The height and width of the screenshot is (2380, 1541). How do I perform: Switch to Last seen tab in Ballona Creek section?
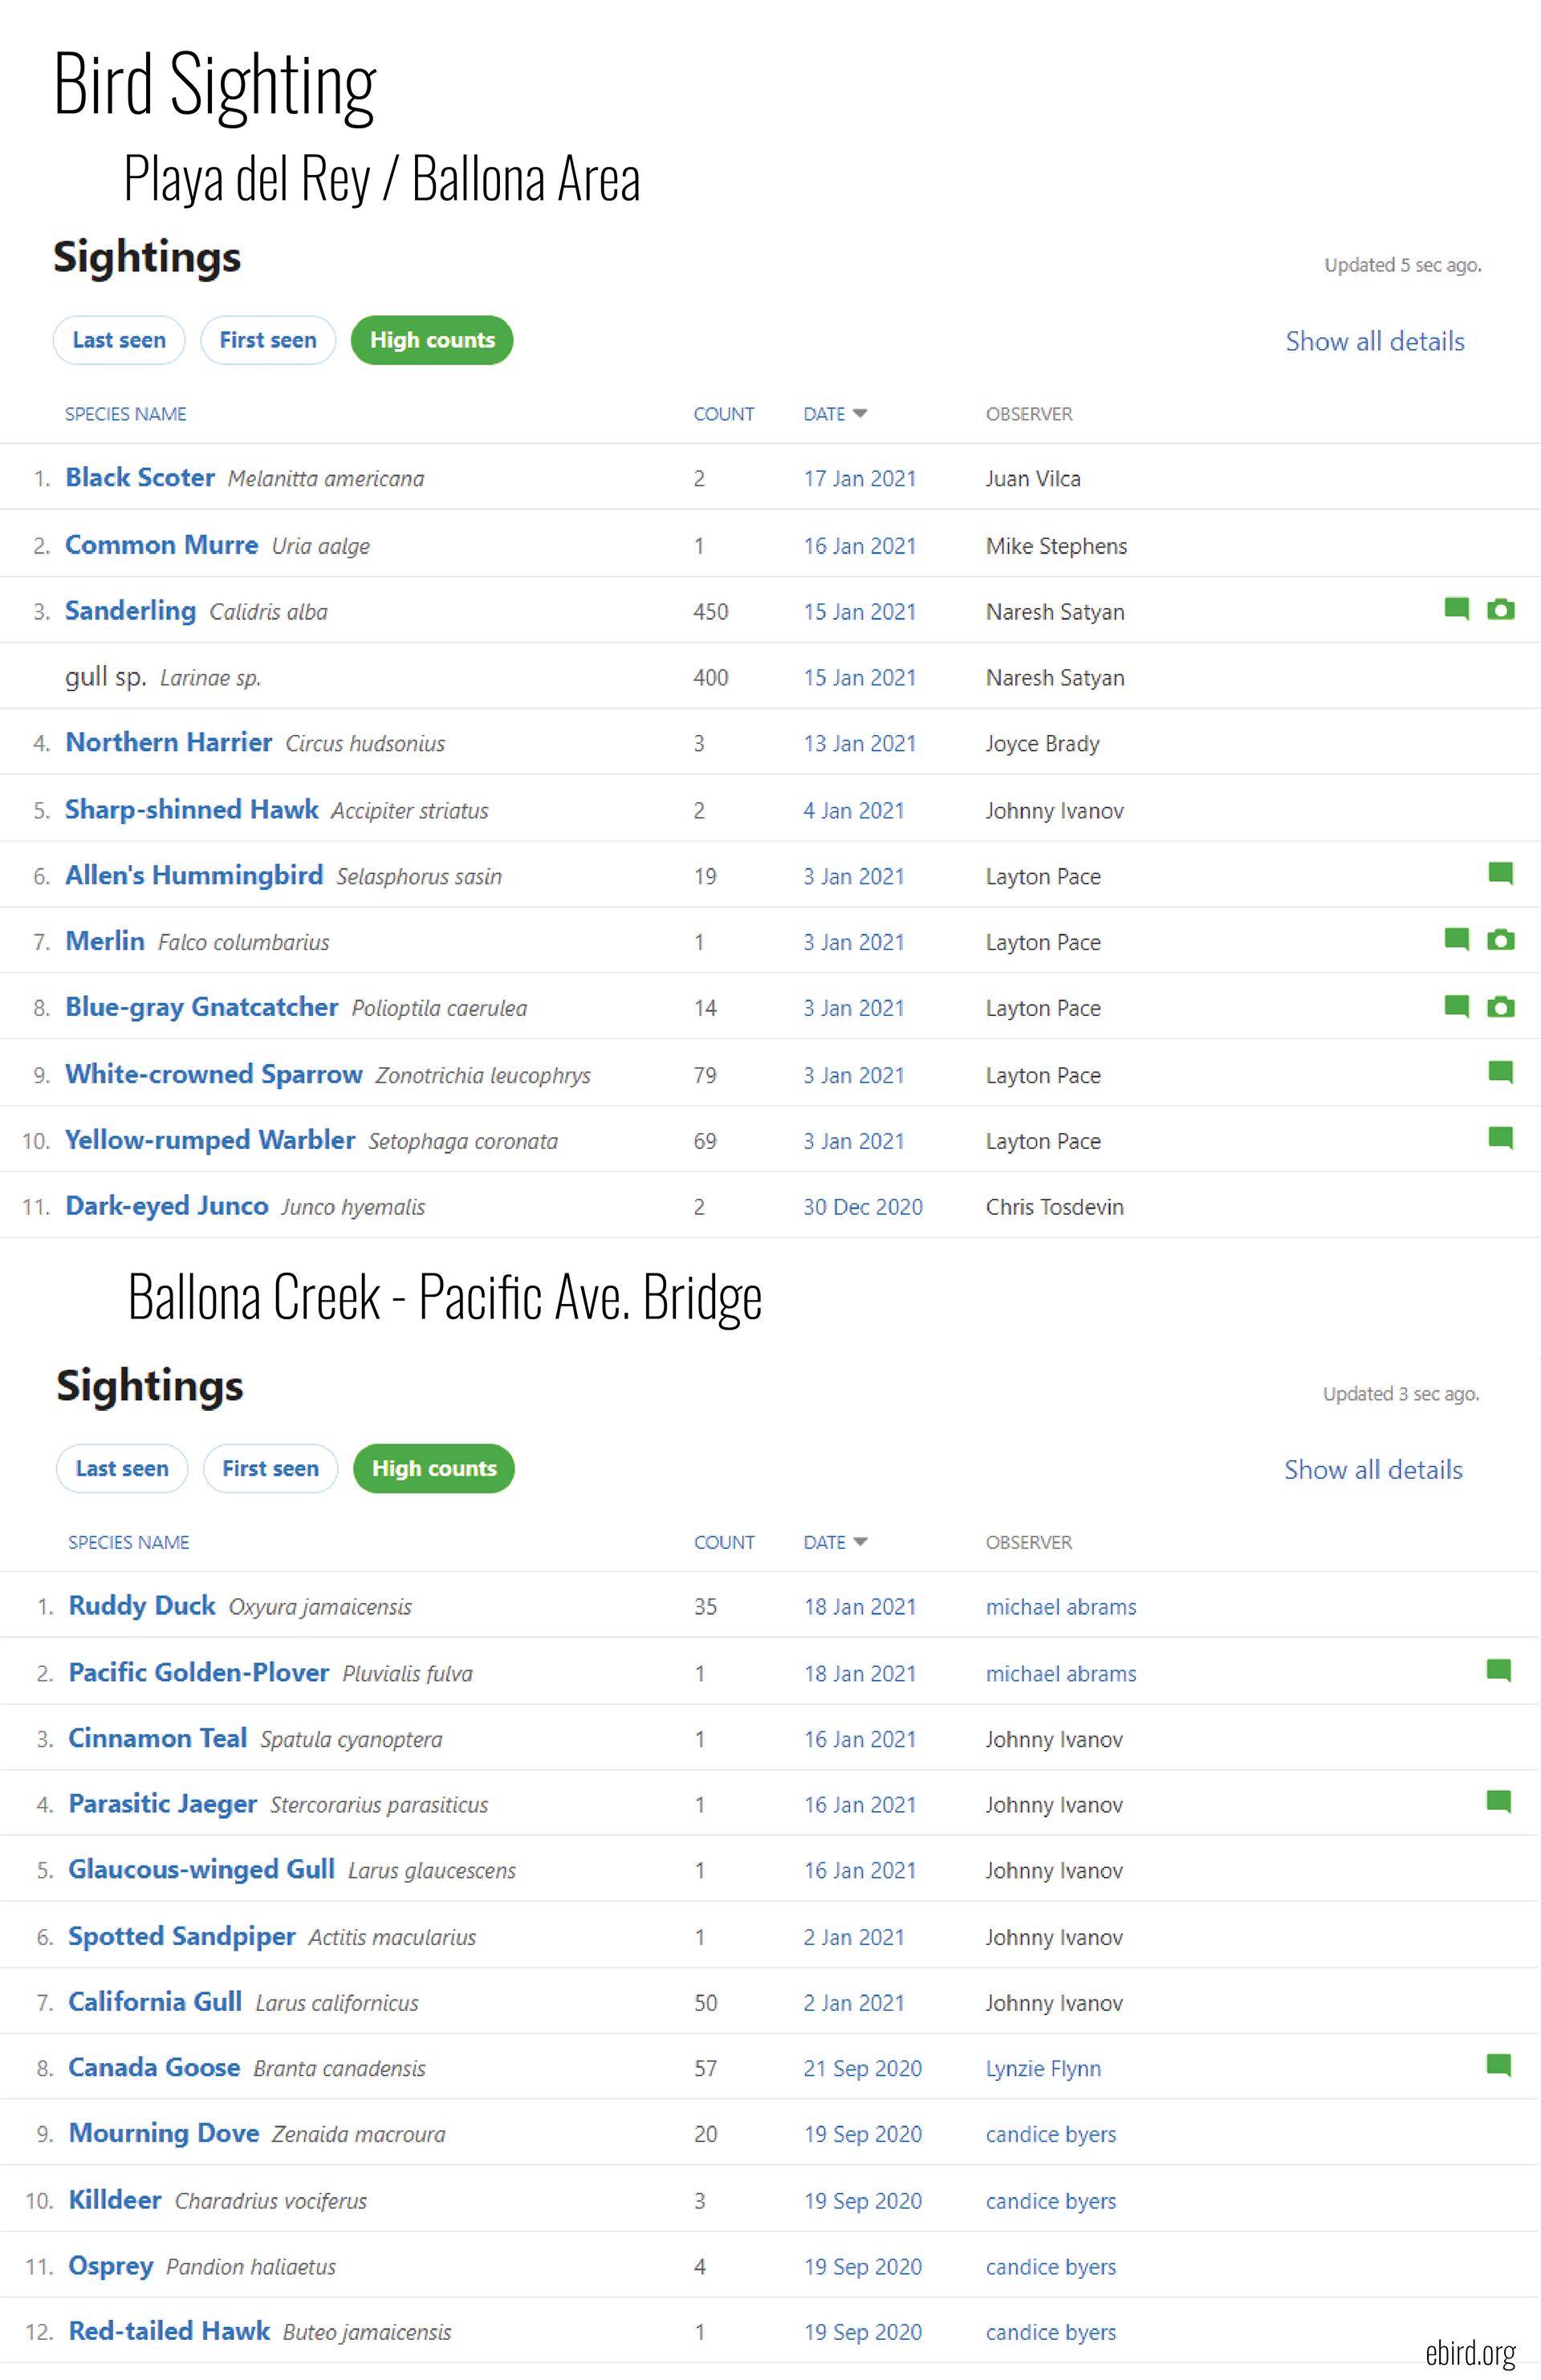(122, 1468)
